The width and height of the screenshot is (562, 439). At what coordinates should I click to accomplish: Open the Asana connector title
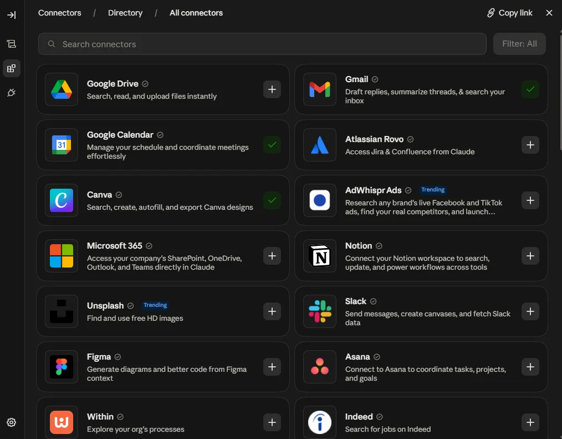[357, 357]
